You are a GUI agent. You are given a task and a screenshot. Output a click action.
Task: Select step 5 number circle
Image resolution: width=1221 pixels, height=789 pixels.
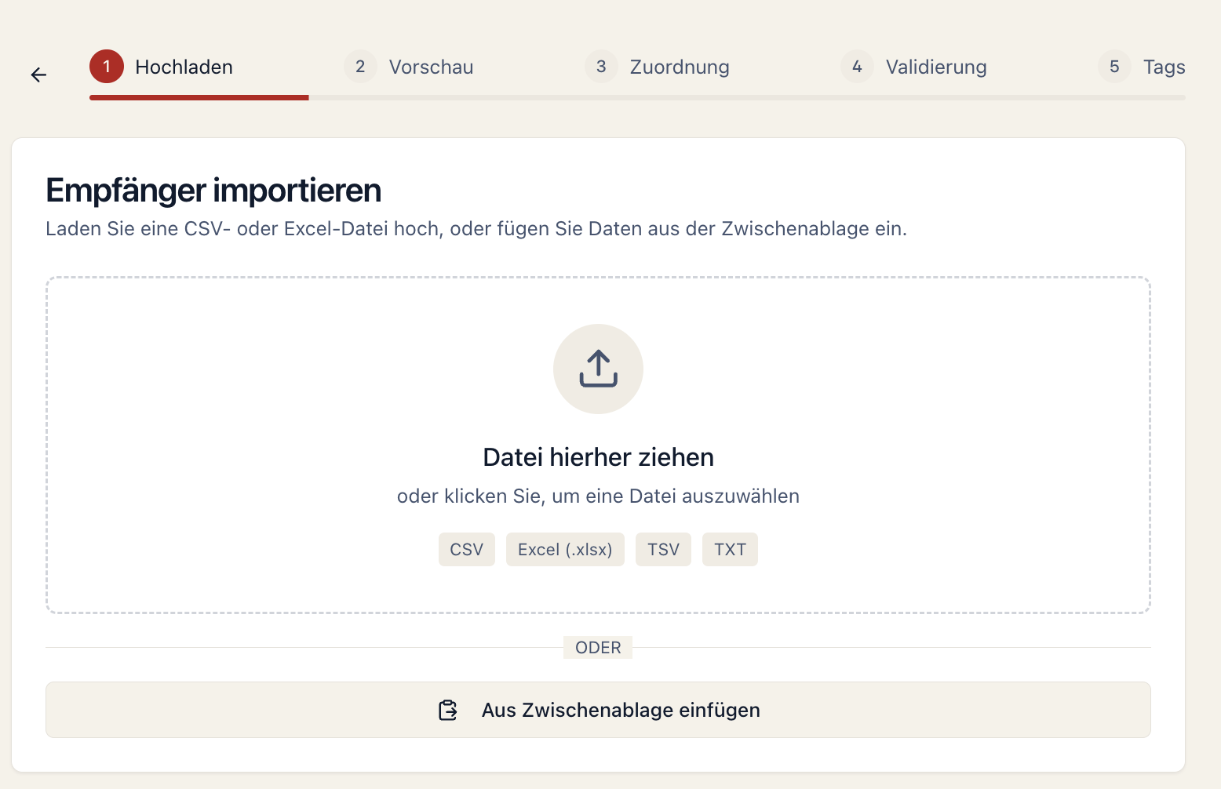(x=1114, y=67)
